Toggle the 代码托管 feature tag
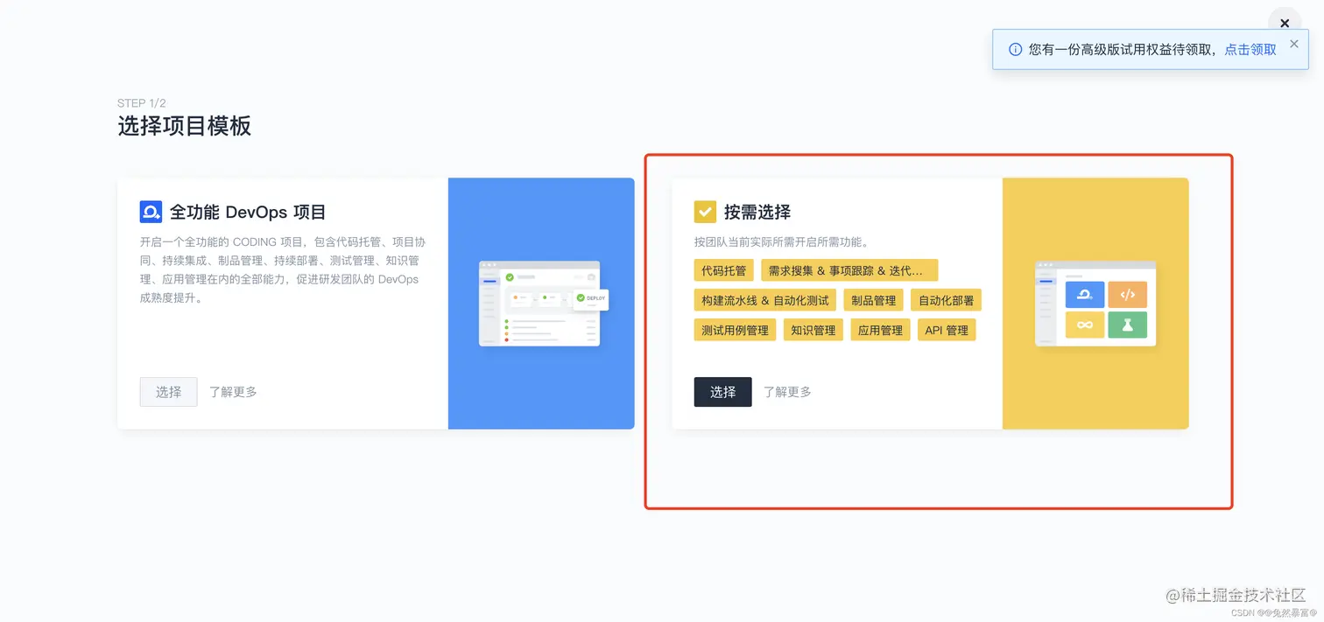The image size is (1324, 622). (x=723, y=270)
